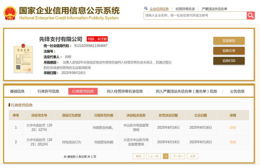The width and height of the screenshot is (260, 165).
Task: Click 大中市监处罚〔2025〕2013号 cell
Action: tap(39, 142)
